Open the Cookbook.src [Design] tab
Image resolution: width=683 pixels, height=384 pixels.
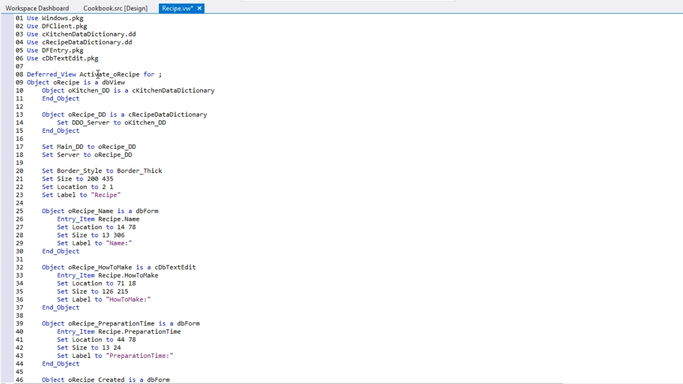(x=115, y=8)
